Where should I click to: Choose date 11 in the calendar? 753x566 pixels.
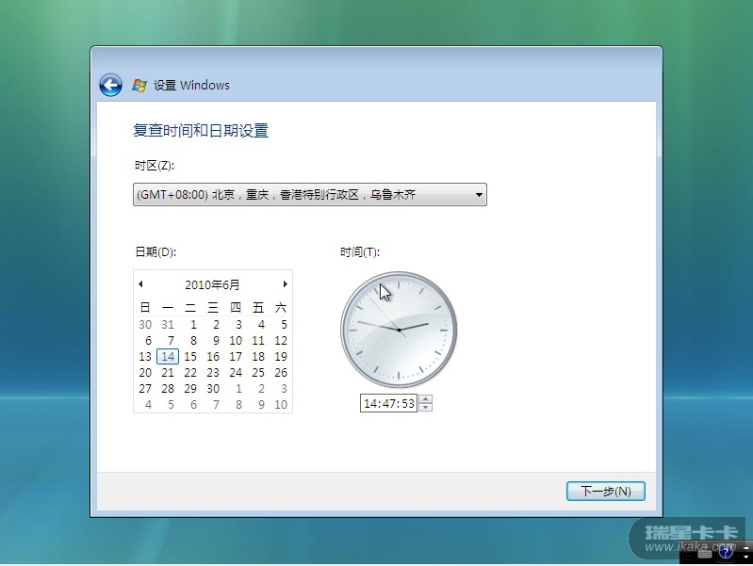point(258,340)
